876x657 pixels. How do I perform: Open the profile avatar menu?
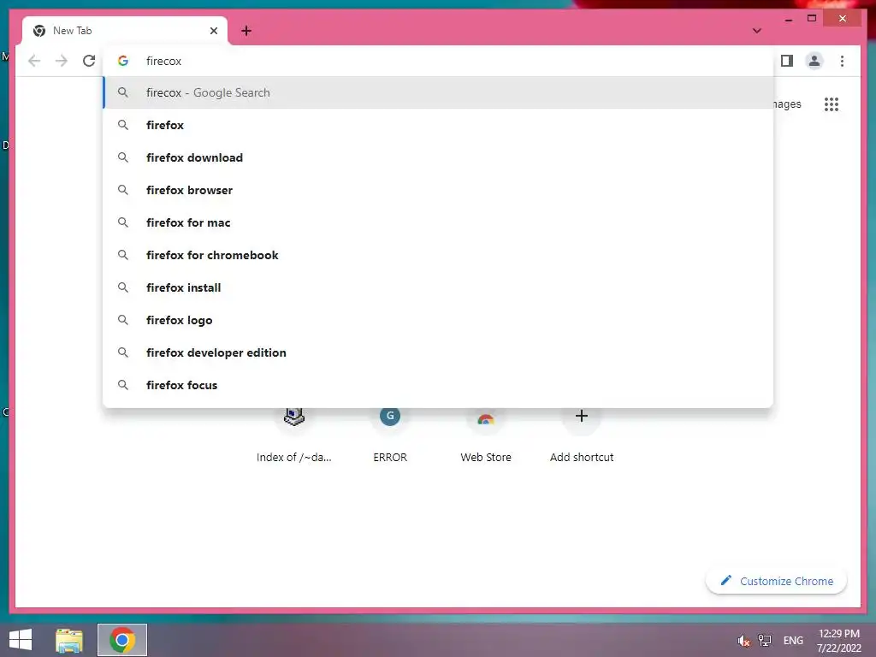coord(814,61)
